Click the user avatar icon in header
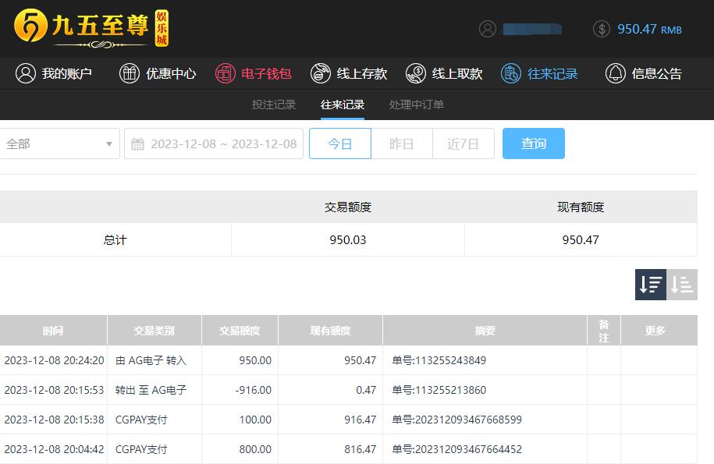The height and width of the screenshot is (464, 714). click(487, 29)
